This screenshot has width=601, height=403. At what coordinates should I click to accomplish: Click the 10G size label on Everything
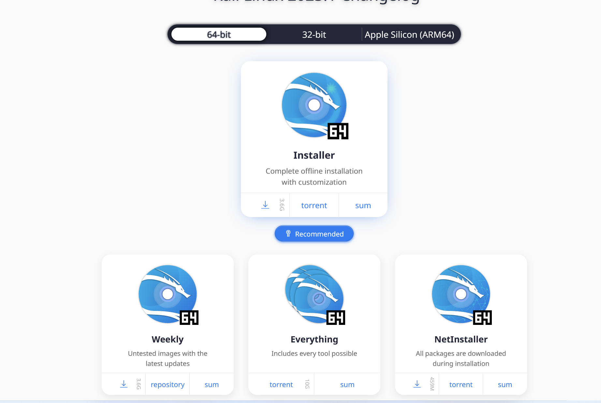click(307, 384)
